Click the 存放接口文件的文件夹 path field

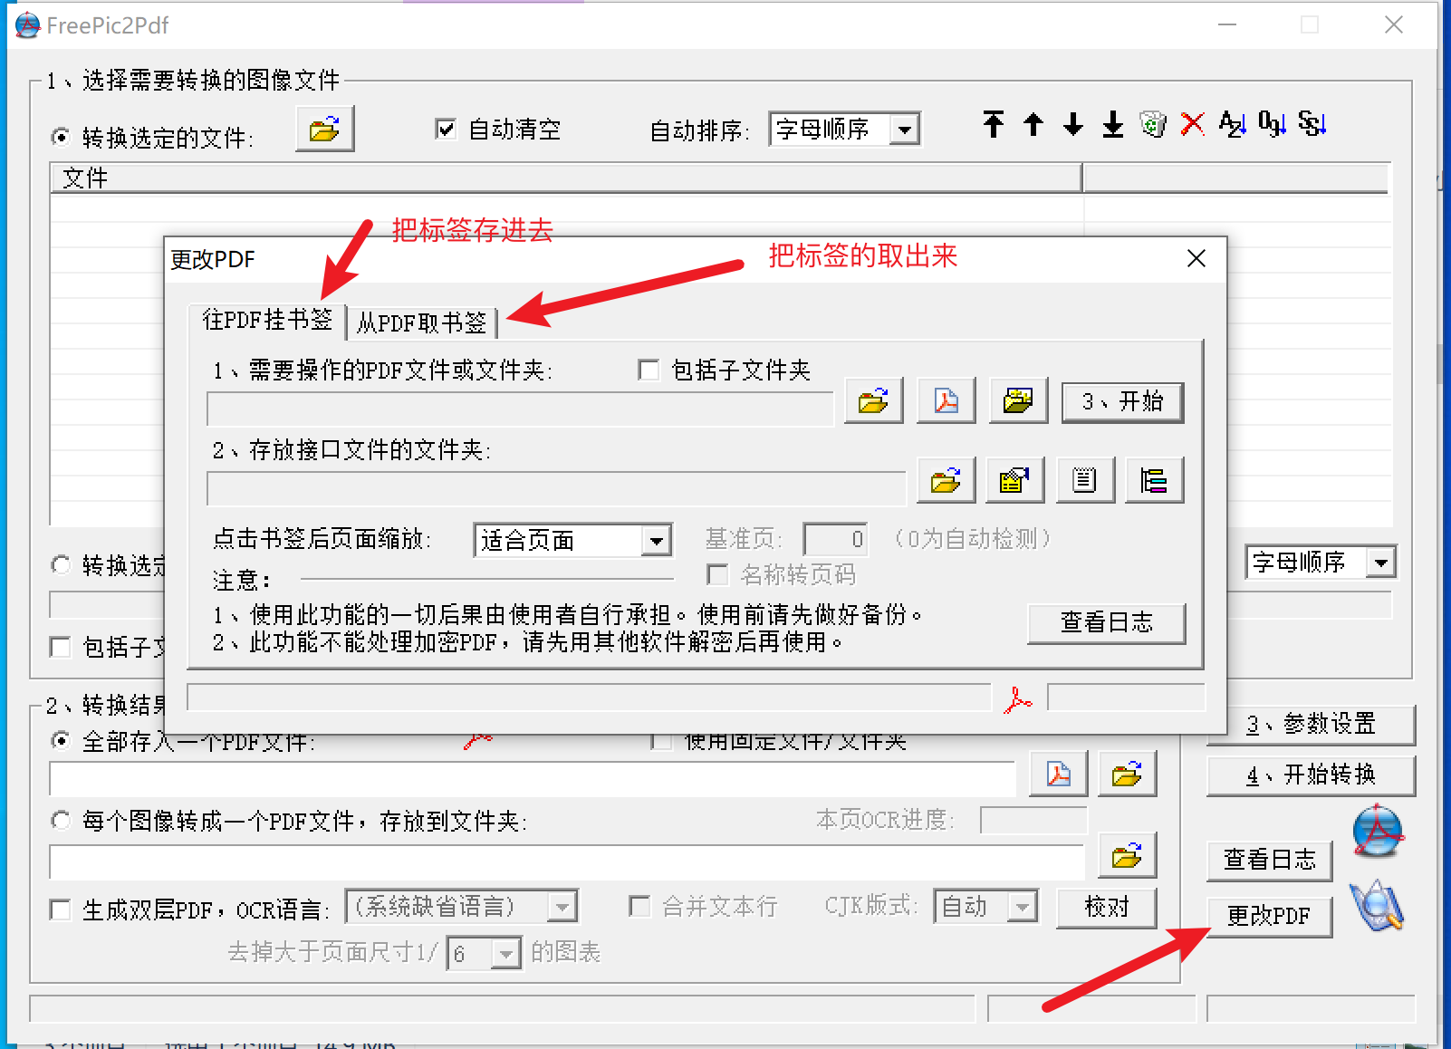point(556,488)
